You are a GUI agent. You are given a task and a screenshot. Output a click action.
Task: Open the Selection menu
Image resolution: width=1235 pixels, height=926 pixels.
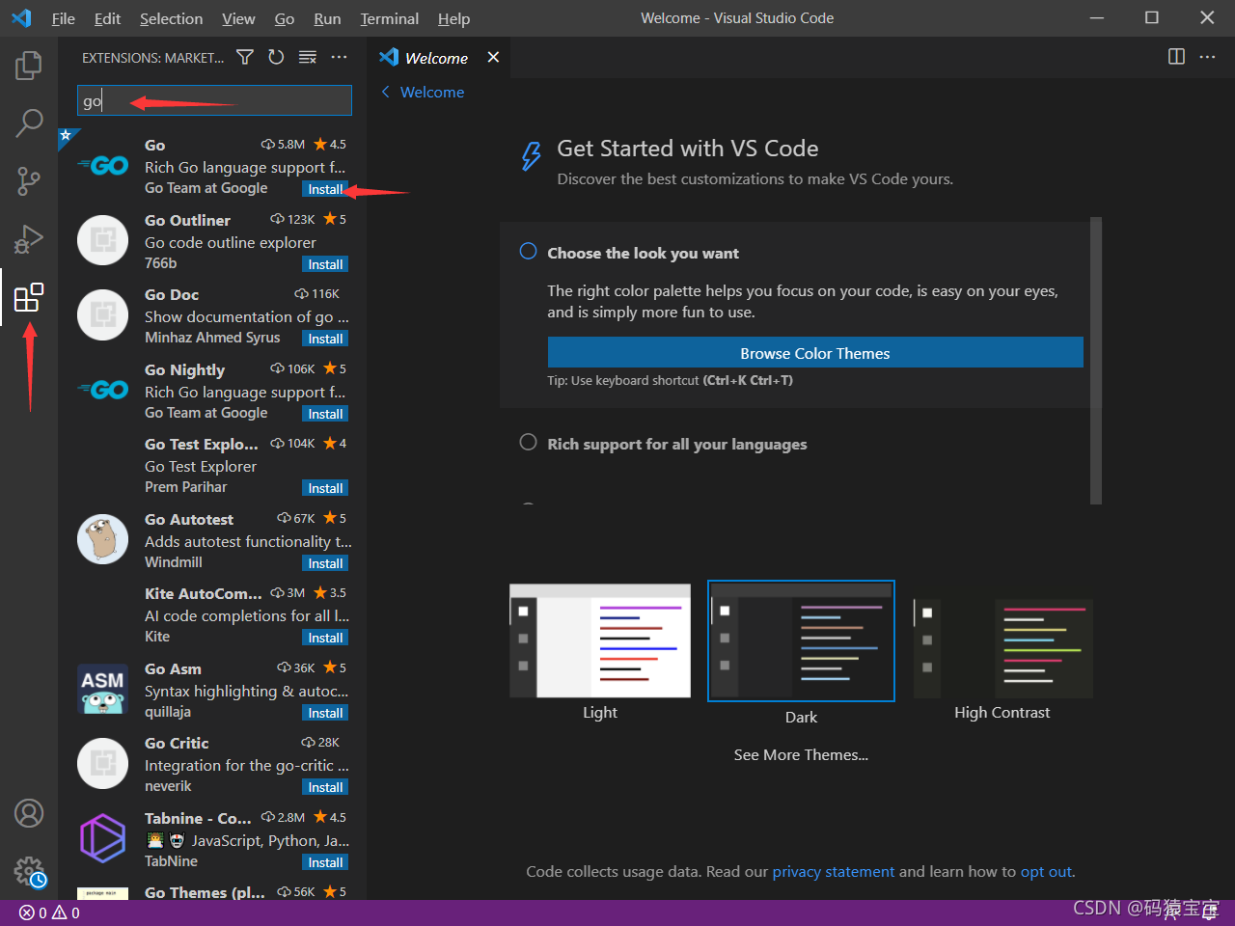pyautogui.click(x=171, y=18)
